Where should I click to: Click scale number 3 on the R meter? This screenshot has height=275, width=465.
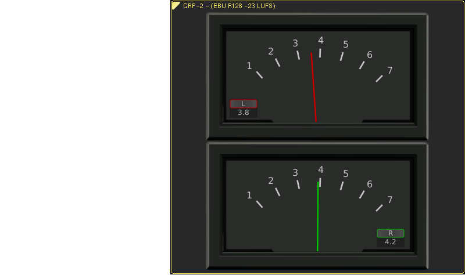295,173
